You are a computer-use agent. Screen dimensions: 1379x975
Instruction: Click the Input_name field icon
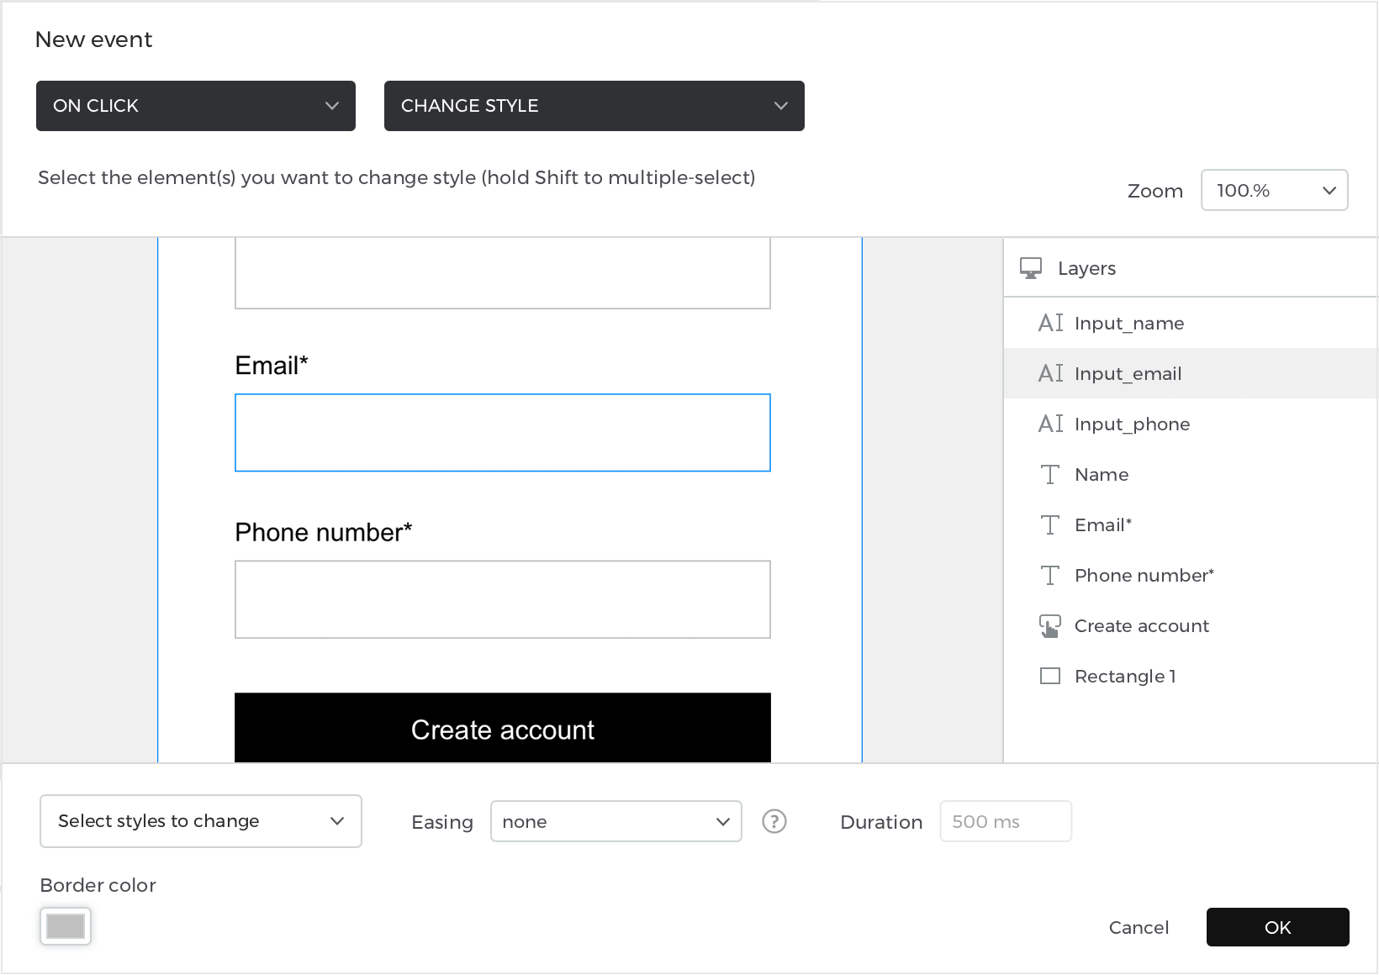pyautogui.click(x=1050, y=323)
